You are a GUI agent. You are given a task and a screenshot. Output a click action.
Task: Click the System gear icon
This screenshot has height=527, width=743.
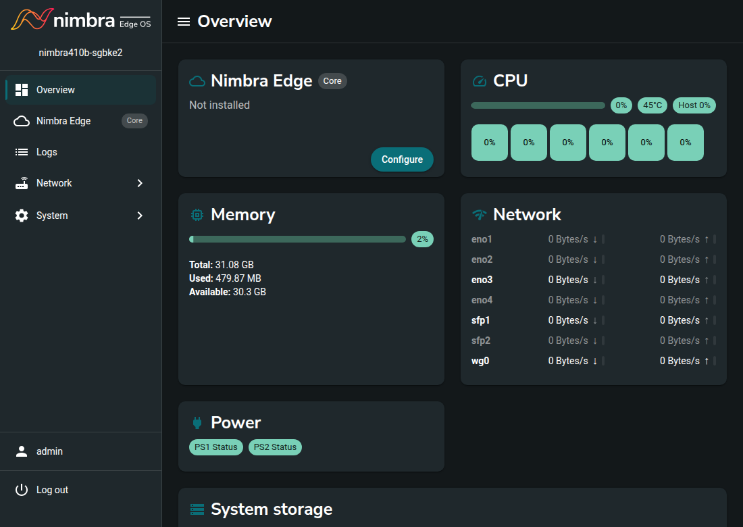pos(22,216)
